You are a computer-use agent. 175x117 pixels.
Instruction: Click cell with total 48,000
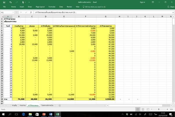32,99
